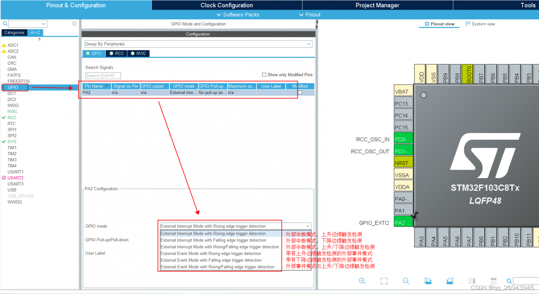
Task: Open TIM2 in the peripheral list
Action: tap(12, 154)
